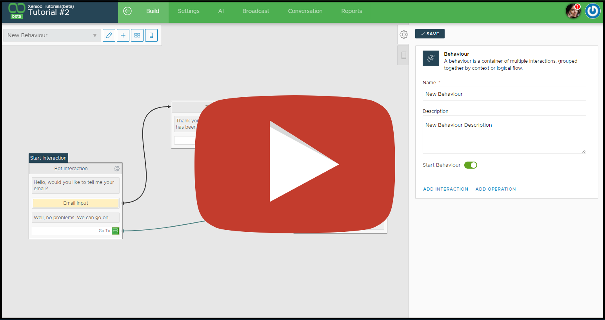
Task: Open the gear settings side panel tab
Action: 403,35
